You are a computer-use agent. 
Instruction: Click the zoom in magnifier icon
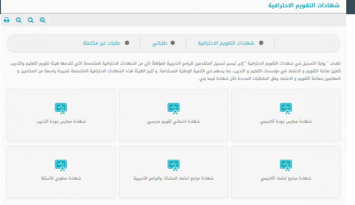click(43, 20)
